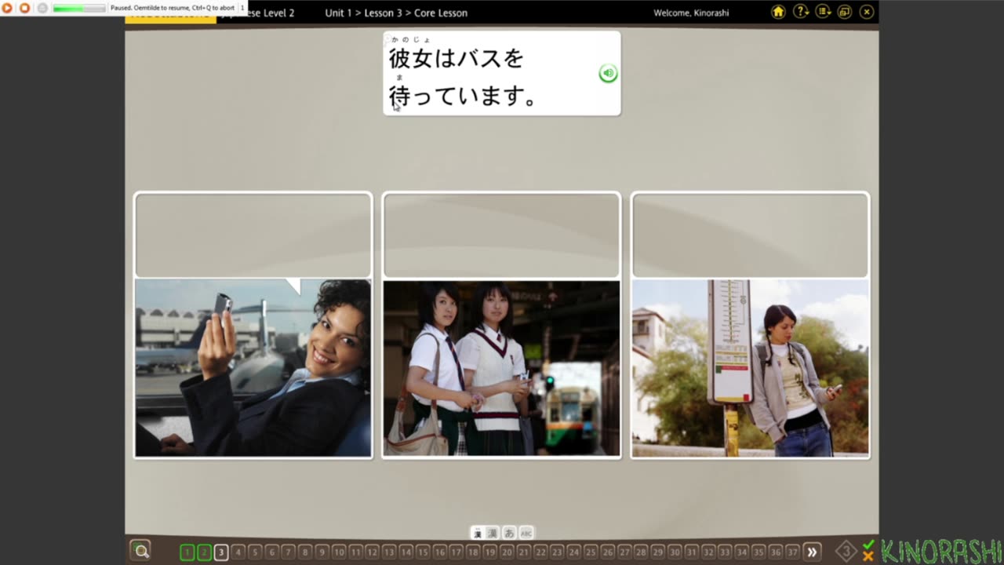Jump to completed screen 2
1004x565 pixels.
pos(204,552)
